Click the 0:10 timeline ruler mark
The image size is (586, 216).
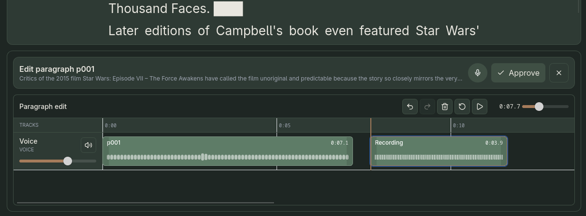(459, 125)
